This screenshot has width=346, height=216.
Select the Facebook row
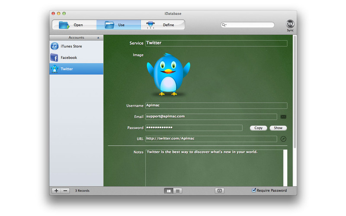tap(77, 58)
